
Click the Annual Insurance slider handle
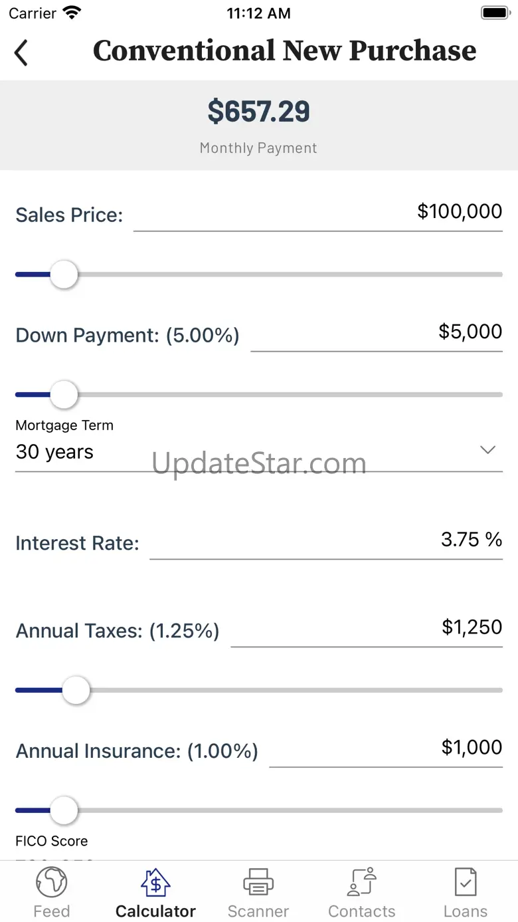[x=64, y=810]
